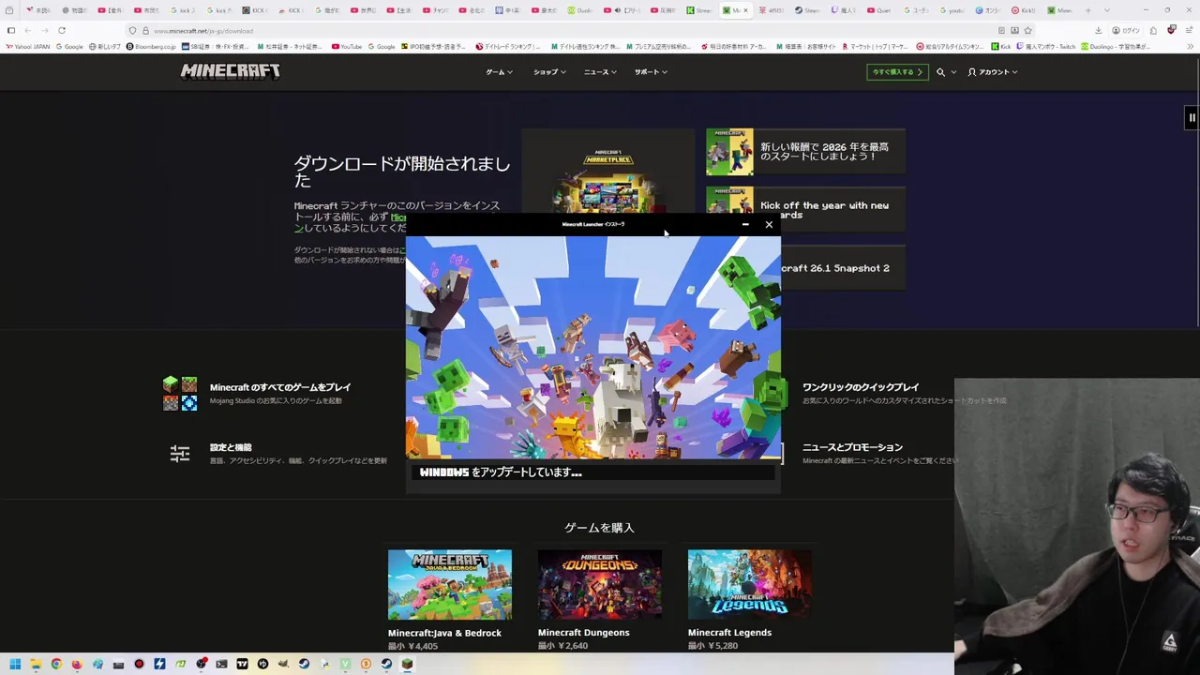Open Firefox from the taskbar
This screenshot has height=675, width=1200.
(x=77, y=665)
